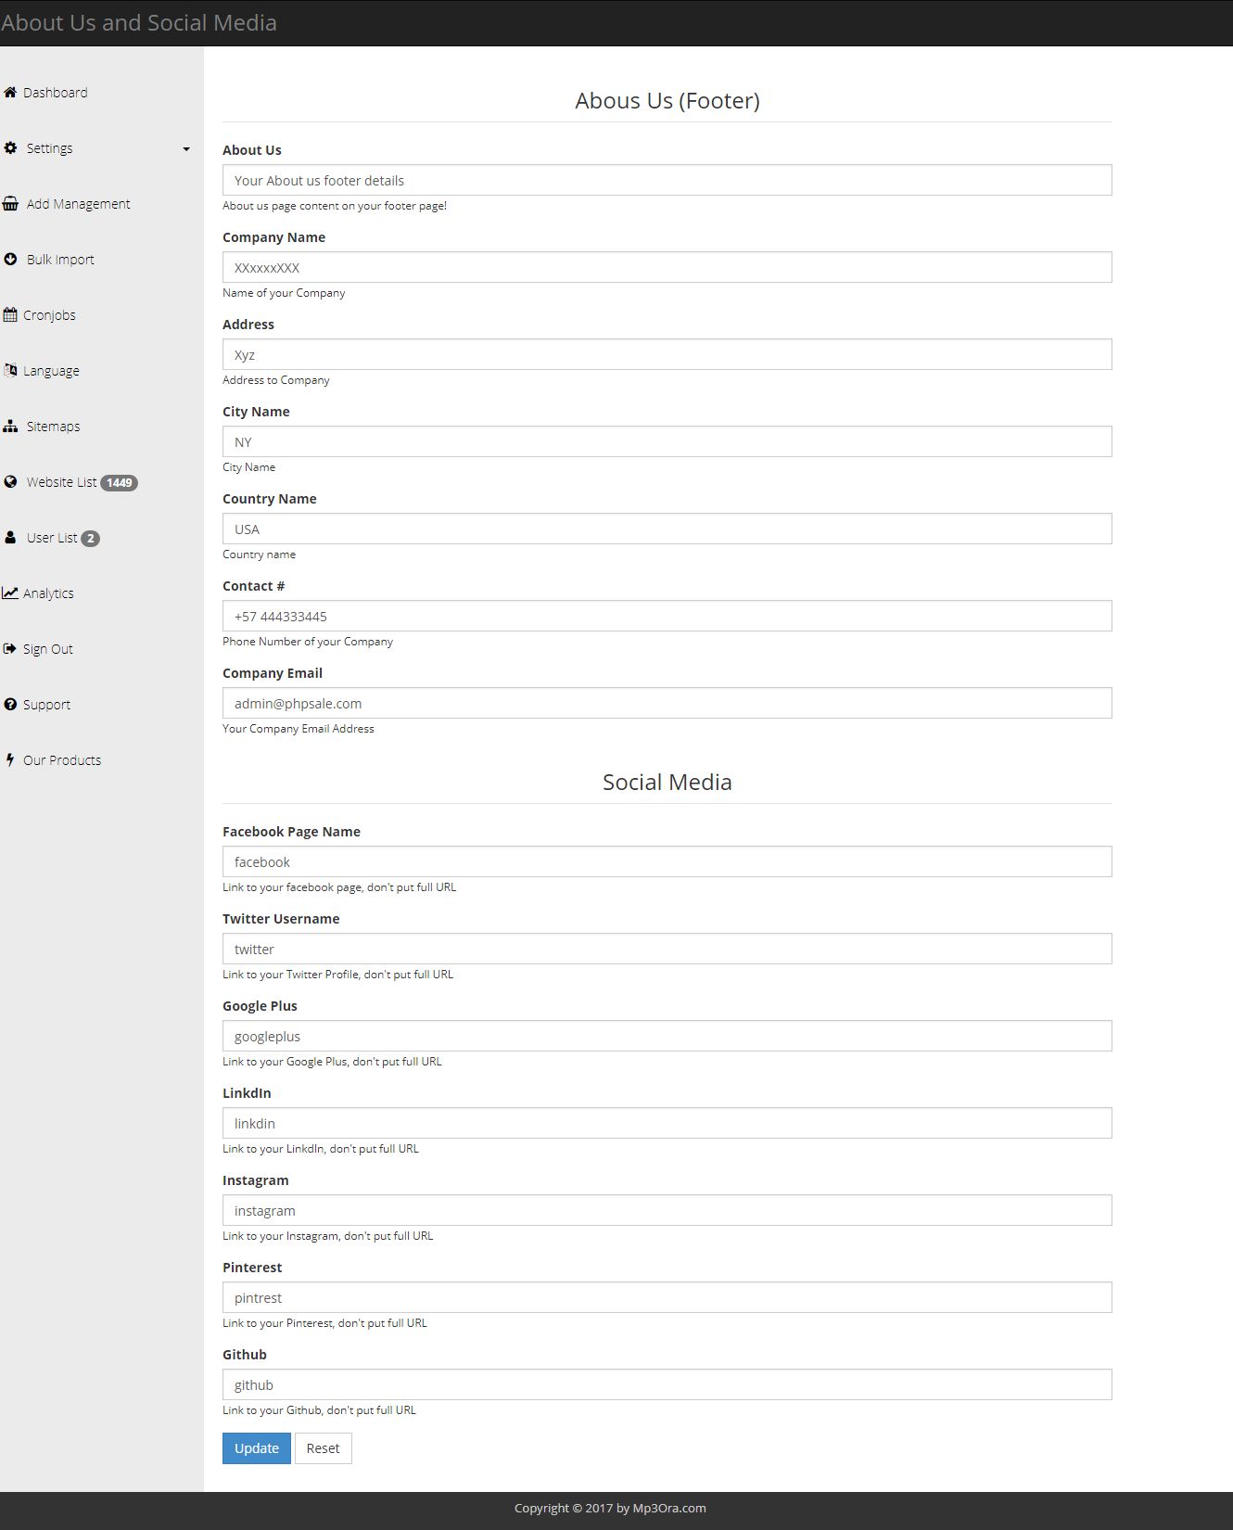Open the Our Products link
1233x1530 pixels.
(62, 760)
